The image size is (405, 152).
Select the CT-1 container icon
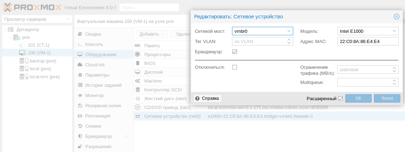tap(22, 45)
